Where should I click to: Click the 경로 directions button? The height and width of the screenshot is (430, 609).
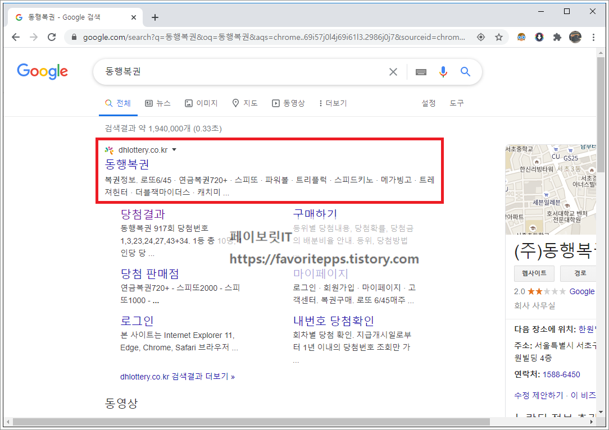[578, 273]
